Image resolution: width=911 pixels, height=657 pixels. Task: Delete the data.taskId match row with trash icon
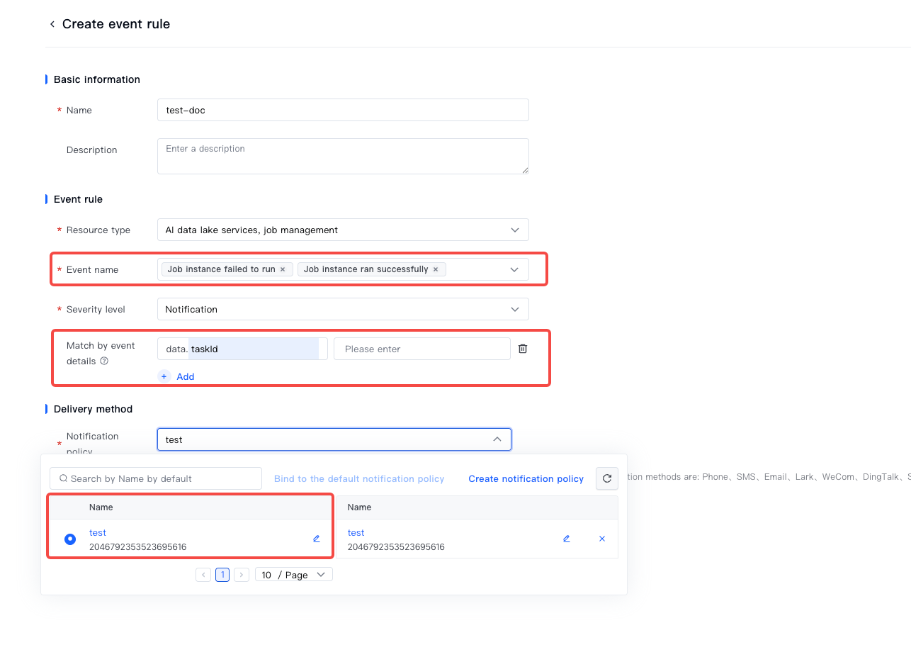523,349
